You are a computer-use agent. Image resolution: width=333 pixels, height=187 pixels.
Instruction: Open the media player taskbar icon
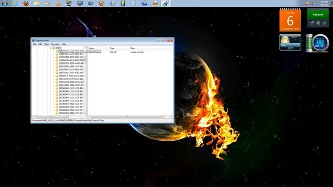pos(47,3)
